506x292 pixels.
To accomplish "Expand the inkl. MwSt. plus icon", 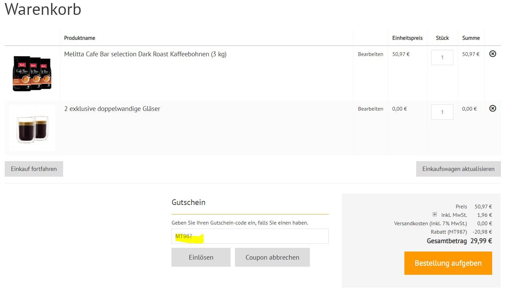I will tap(435, 214).
